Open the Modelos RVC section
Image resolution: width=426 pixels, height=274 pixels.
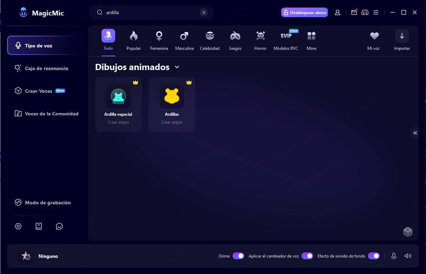coord(286,39)
